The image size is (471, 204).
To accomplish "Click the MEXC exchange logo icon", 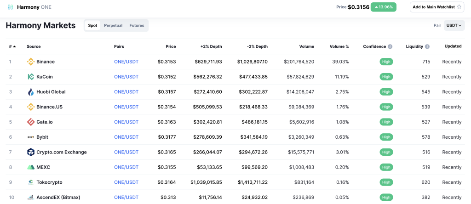I will coord(31,167).
